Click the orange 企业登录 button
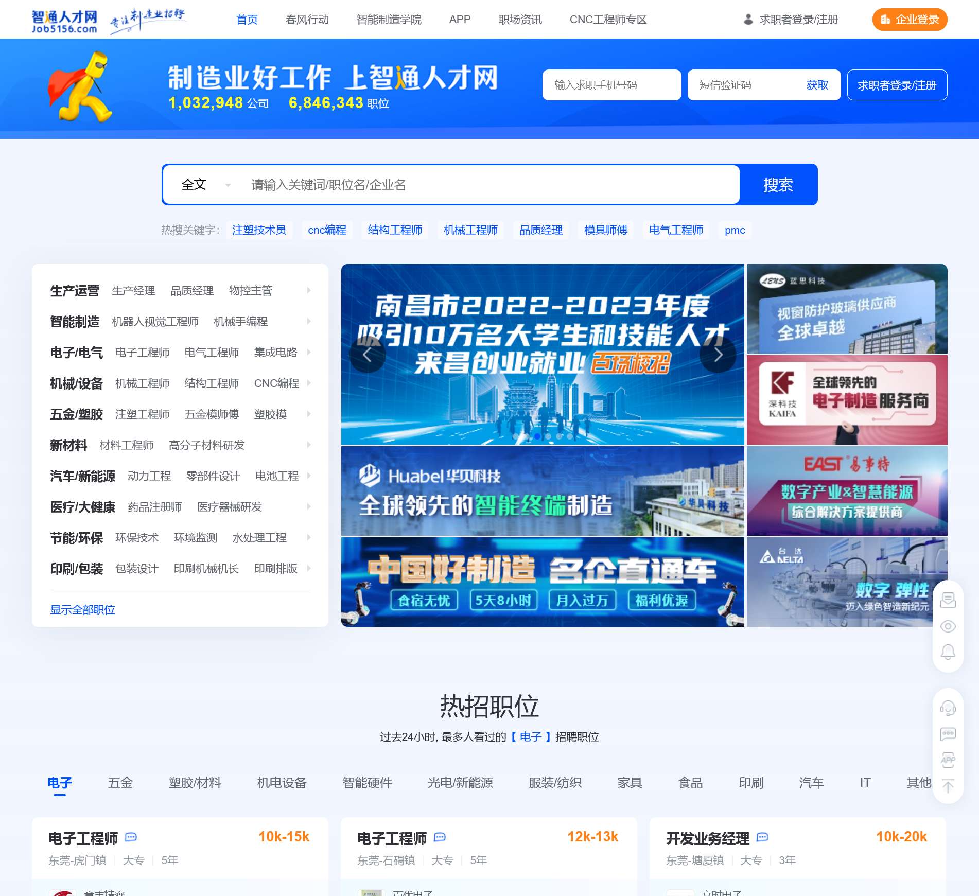This screenshot has height=896, width=979. click(910, 20)
